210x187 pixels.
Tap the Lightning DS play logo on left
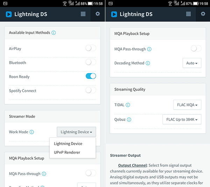pos(9,14)
